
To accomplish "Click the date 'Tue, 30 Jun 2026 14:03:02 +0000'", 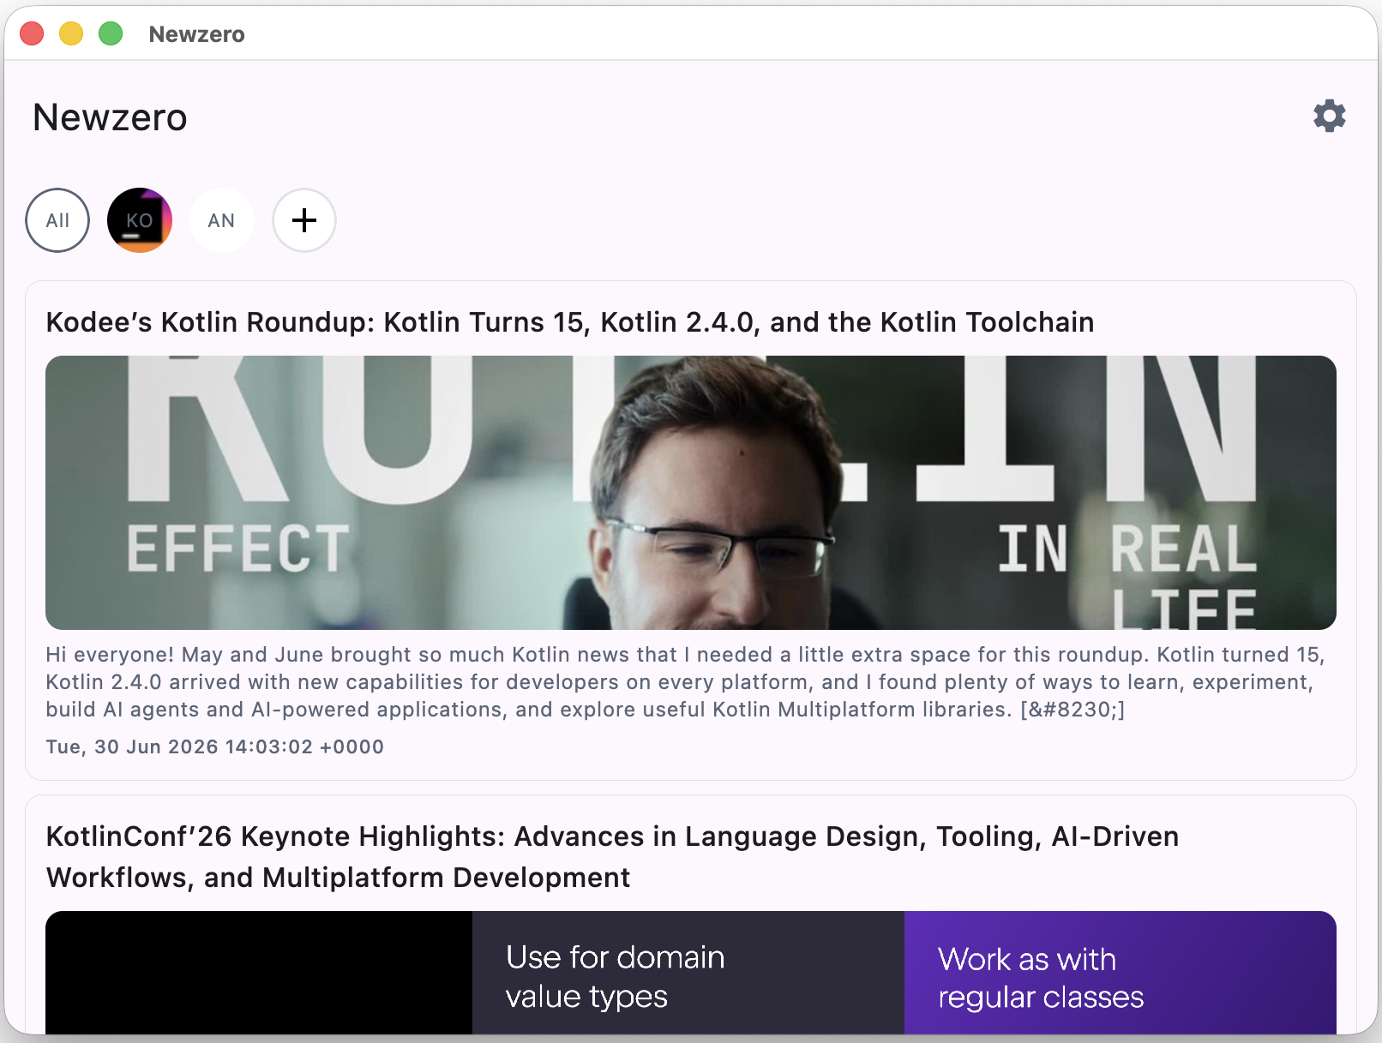I will click(215, 746).
